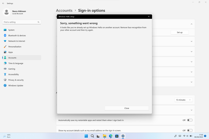The image size is (209, 139).
Task: Open the 15 minutes dropdown
Action: pos(183,100)
